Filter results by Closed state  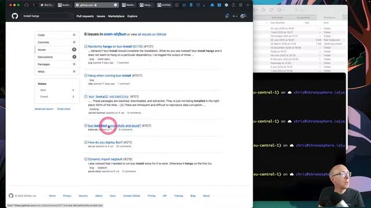[x=57, y=96]
